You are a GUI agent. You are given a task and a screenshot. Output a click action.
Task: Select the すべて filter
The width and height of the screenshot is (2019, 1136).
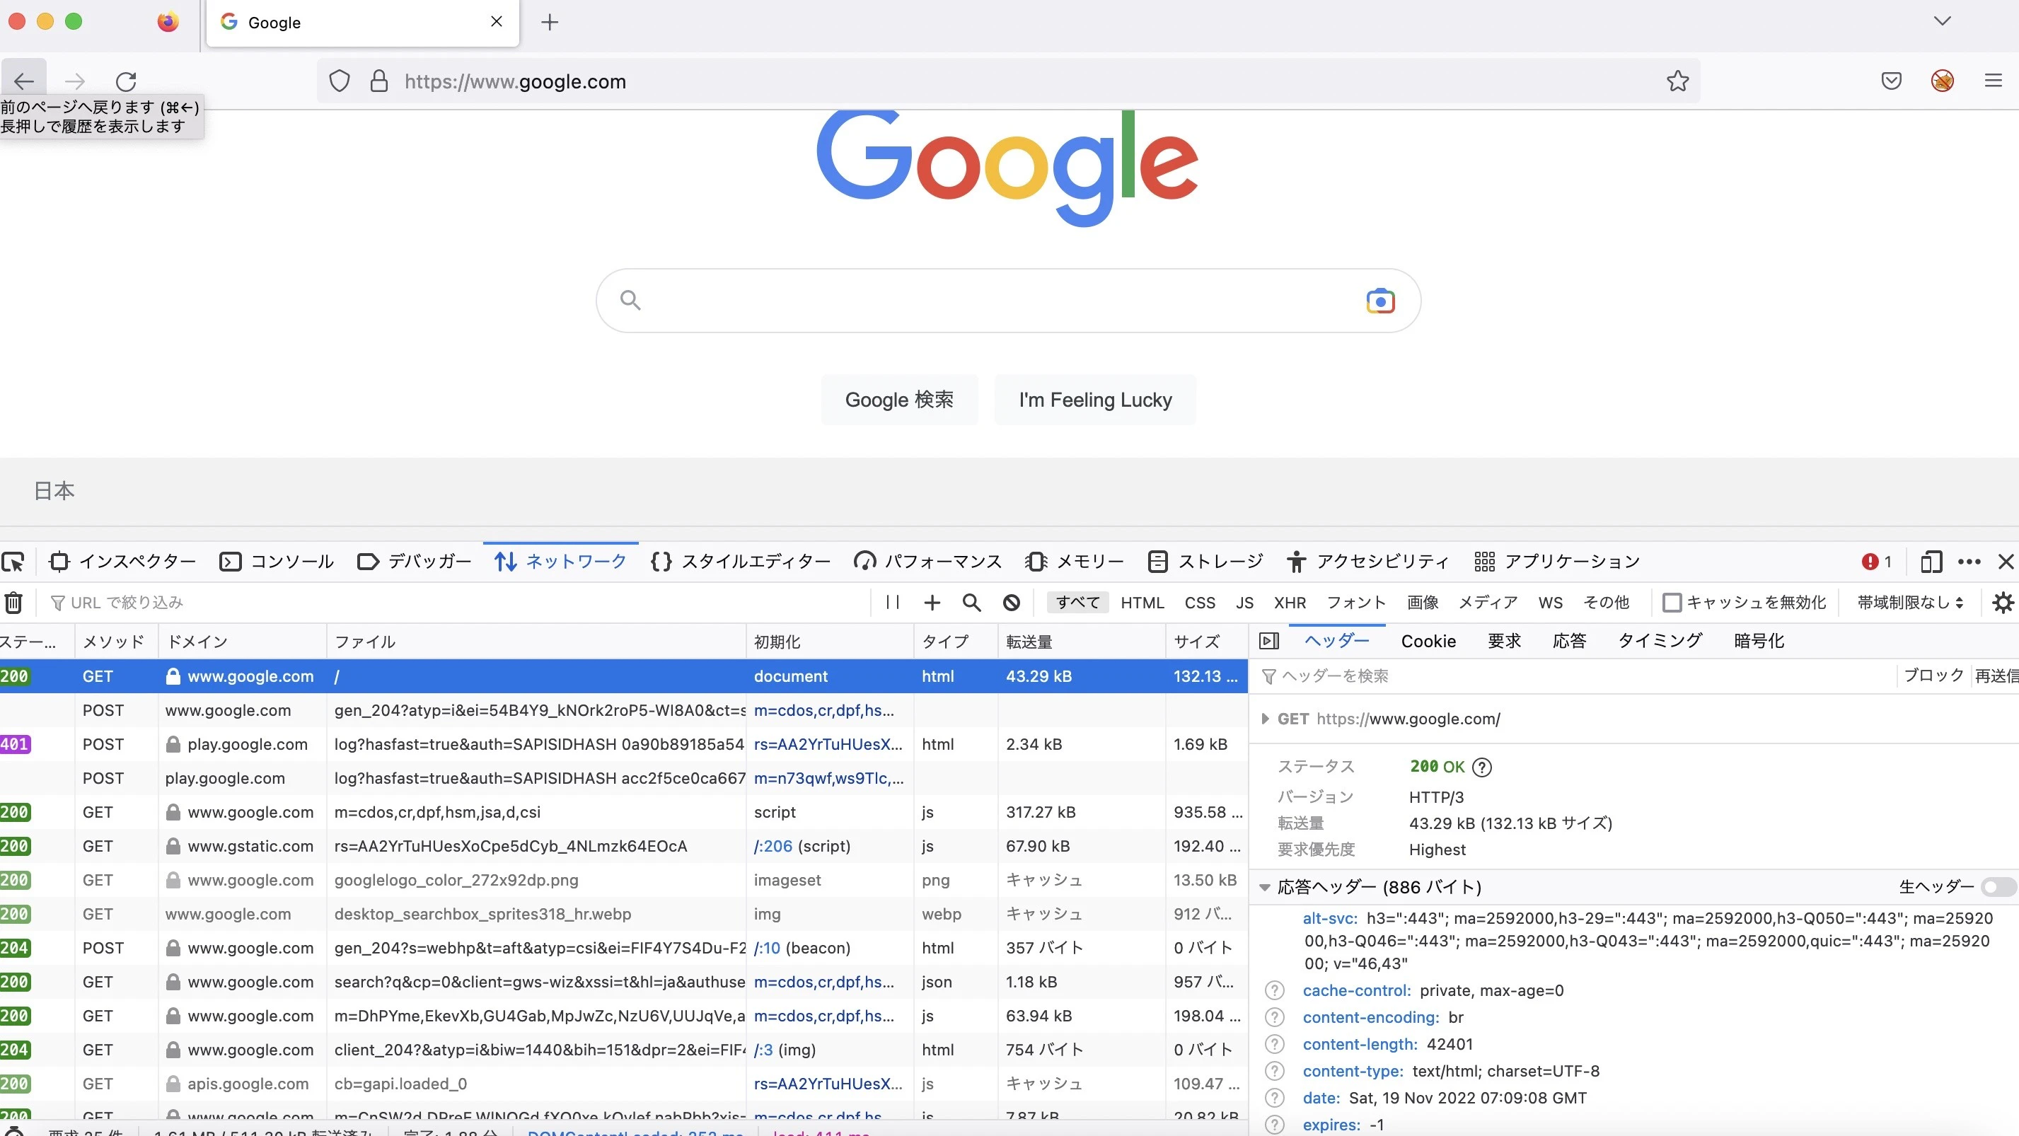[1077, 603]
